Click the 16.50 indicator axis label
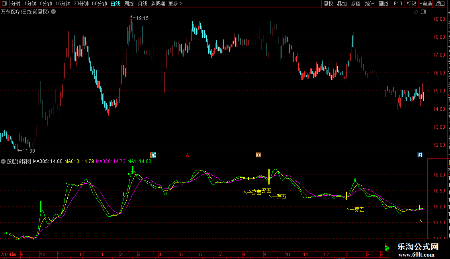 pos(439,190)
